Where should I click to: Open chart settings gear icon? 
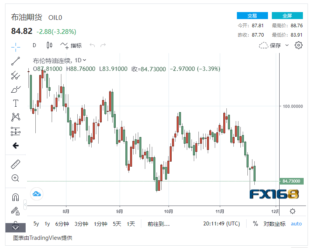pyautogui.click(x=298, y=45)
